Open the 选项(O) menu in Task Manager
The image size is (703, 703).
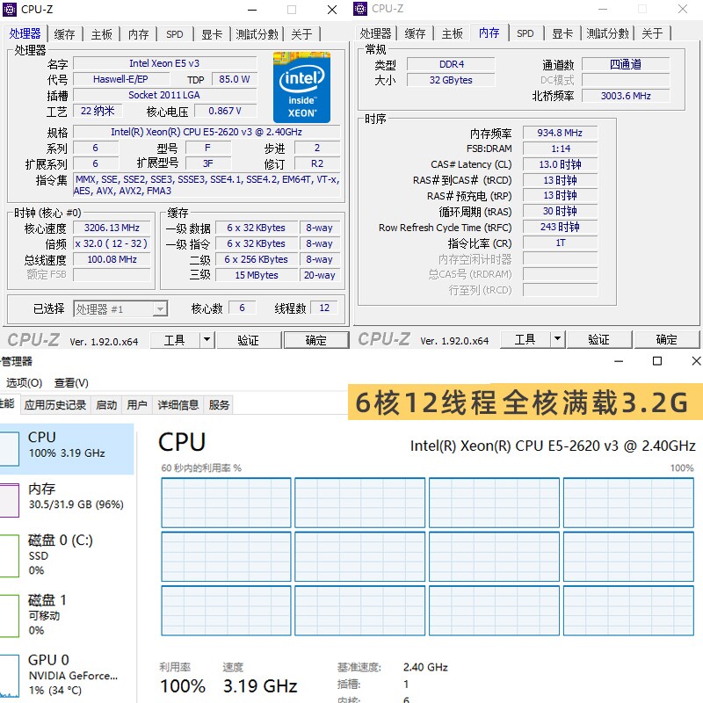coord(25,383)
